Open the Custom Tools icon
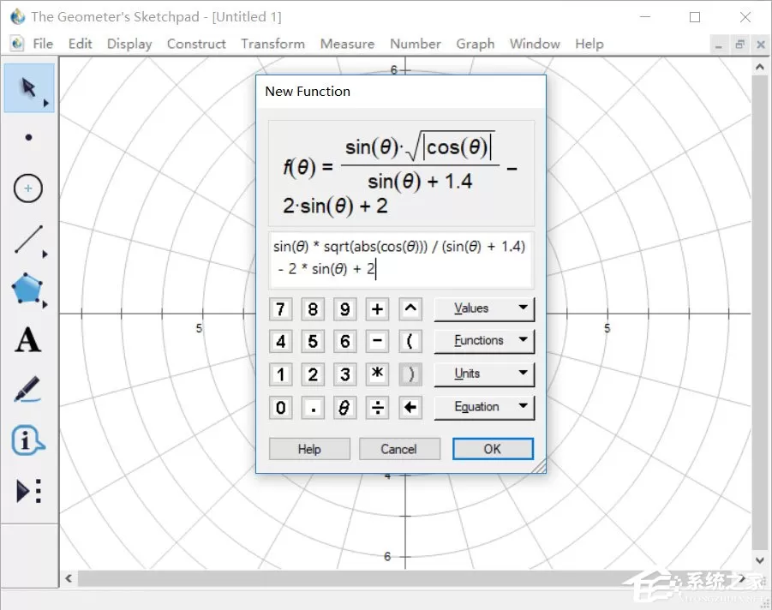 click(x=28, y=491)
